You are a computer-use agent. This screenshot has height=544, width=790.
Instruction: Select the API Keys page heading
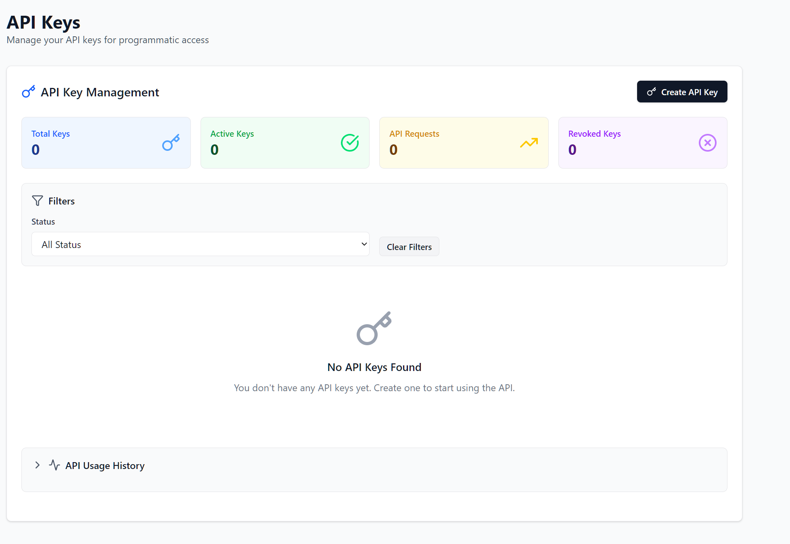pos(43,23)
